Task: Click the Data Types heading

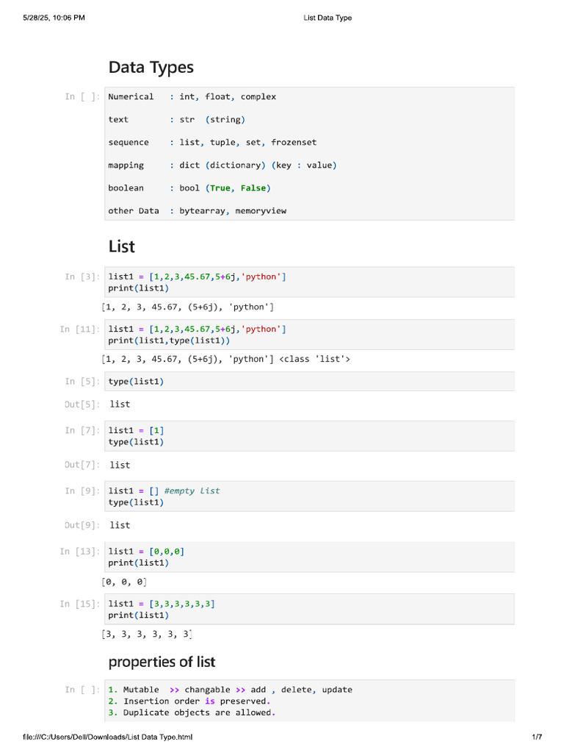Action: (x=151, y=68)
